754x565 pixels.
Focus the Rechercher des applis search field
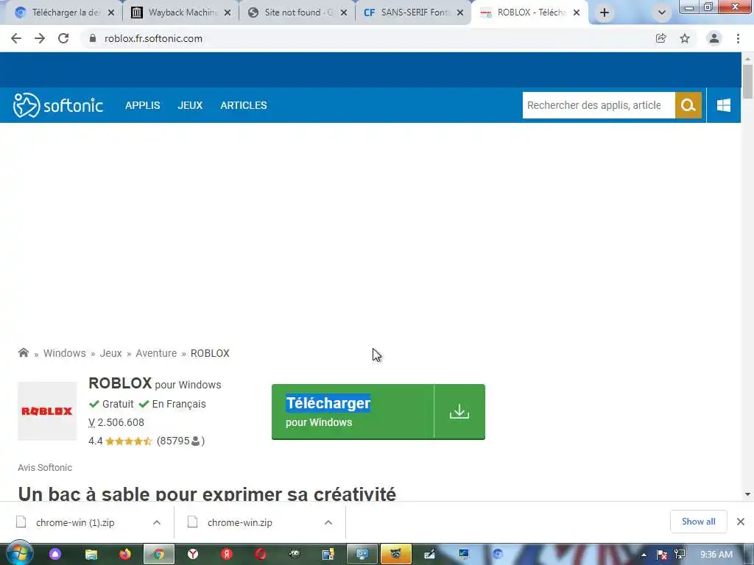click(599, 105)
